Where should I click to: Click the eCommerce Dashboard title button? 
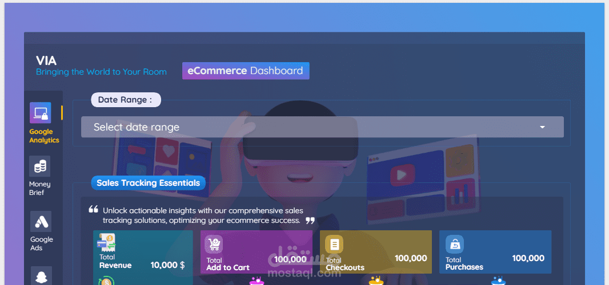(246, 71)
